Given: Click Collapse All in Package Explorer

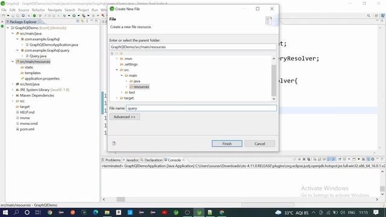Looking at the screenshot, I should coord(78,21).
